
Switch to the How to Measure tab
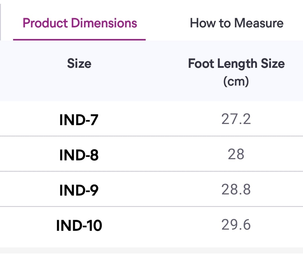click(x=236, y=23)
